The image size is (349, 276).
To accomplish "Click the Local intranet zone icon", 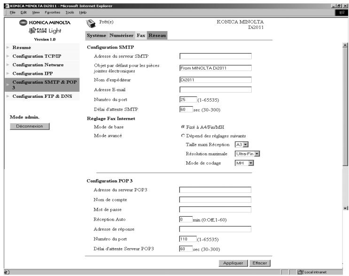I will coord(301,272).
